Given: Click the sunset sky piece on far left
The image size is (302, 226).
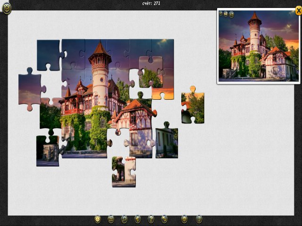Looking at the screenshot, I should (x=30, y=89).
